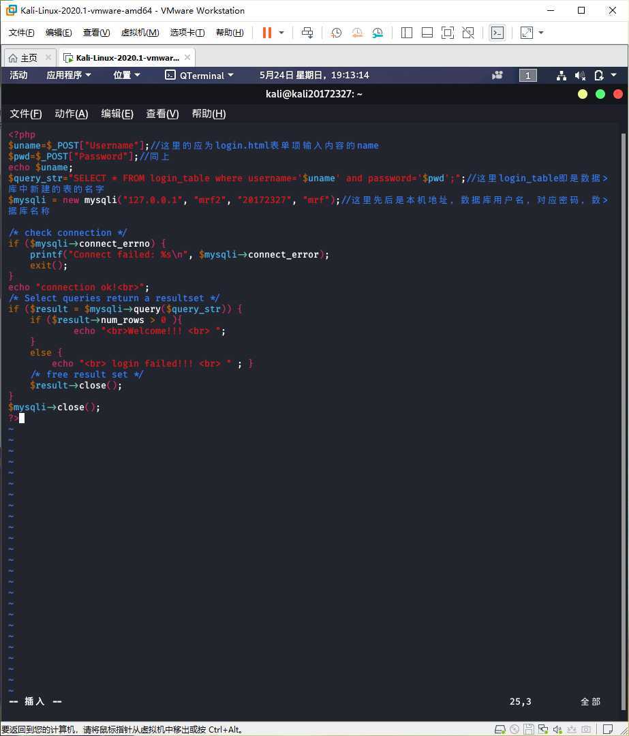Viewport: 629px width, 736px height.
Task: Click the network adapter device status icon
Action: pos(543,729)
